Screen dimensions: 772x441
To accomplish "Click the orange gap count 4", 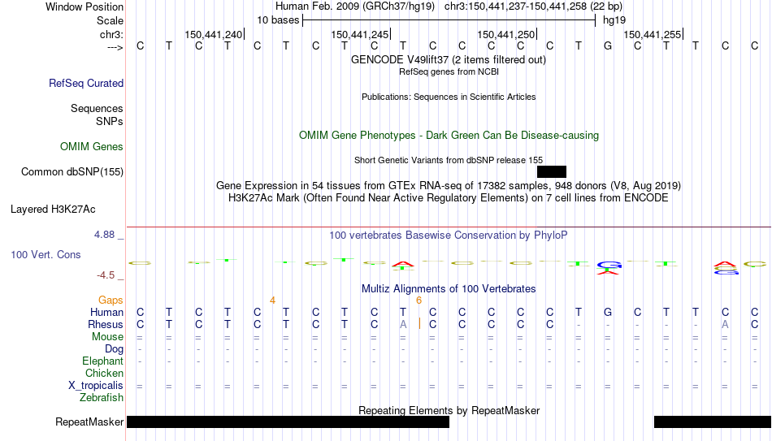I will coord(272,300).
